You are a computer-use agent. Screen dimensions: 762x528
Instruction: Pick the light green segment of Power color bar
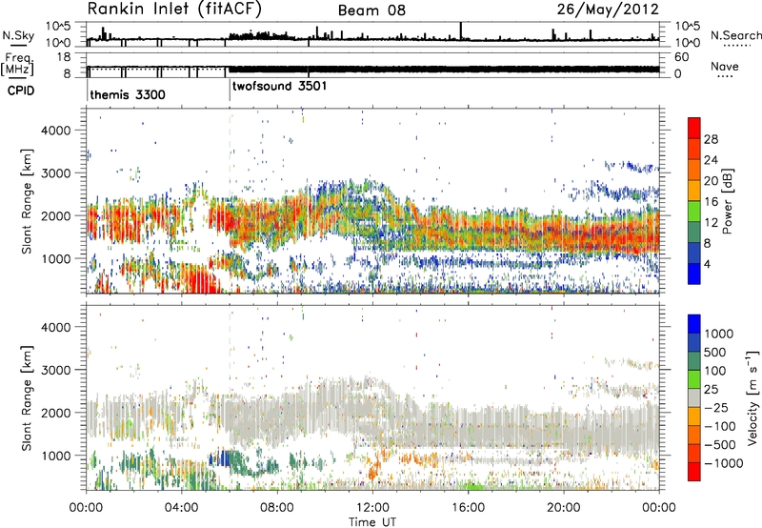[694, 212]
